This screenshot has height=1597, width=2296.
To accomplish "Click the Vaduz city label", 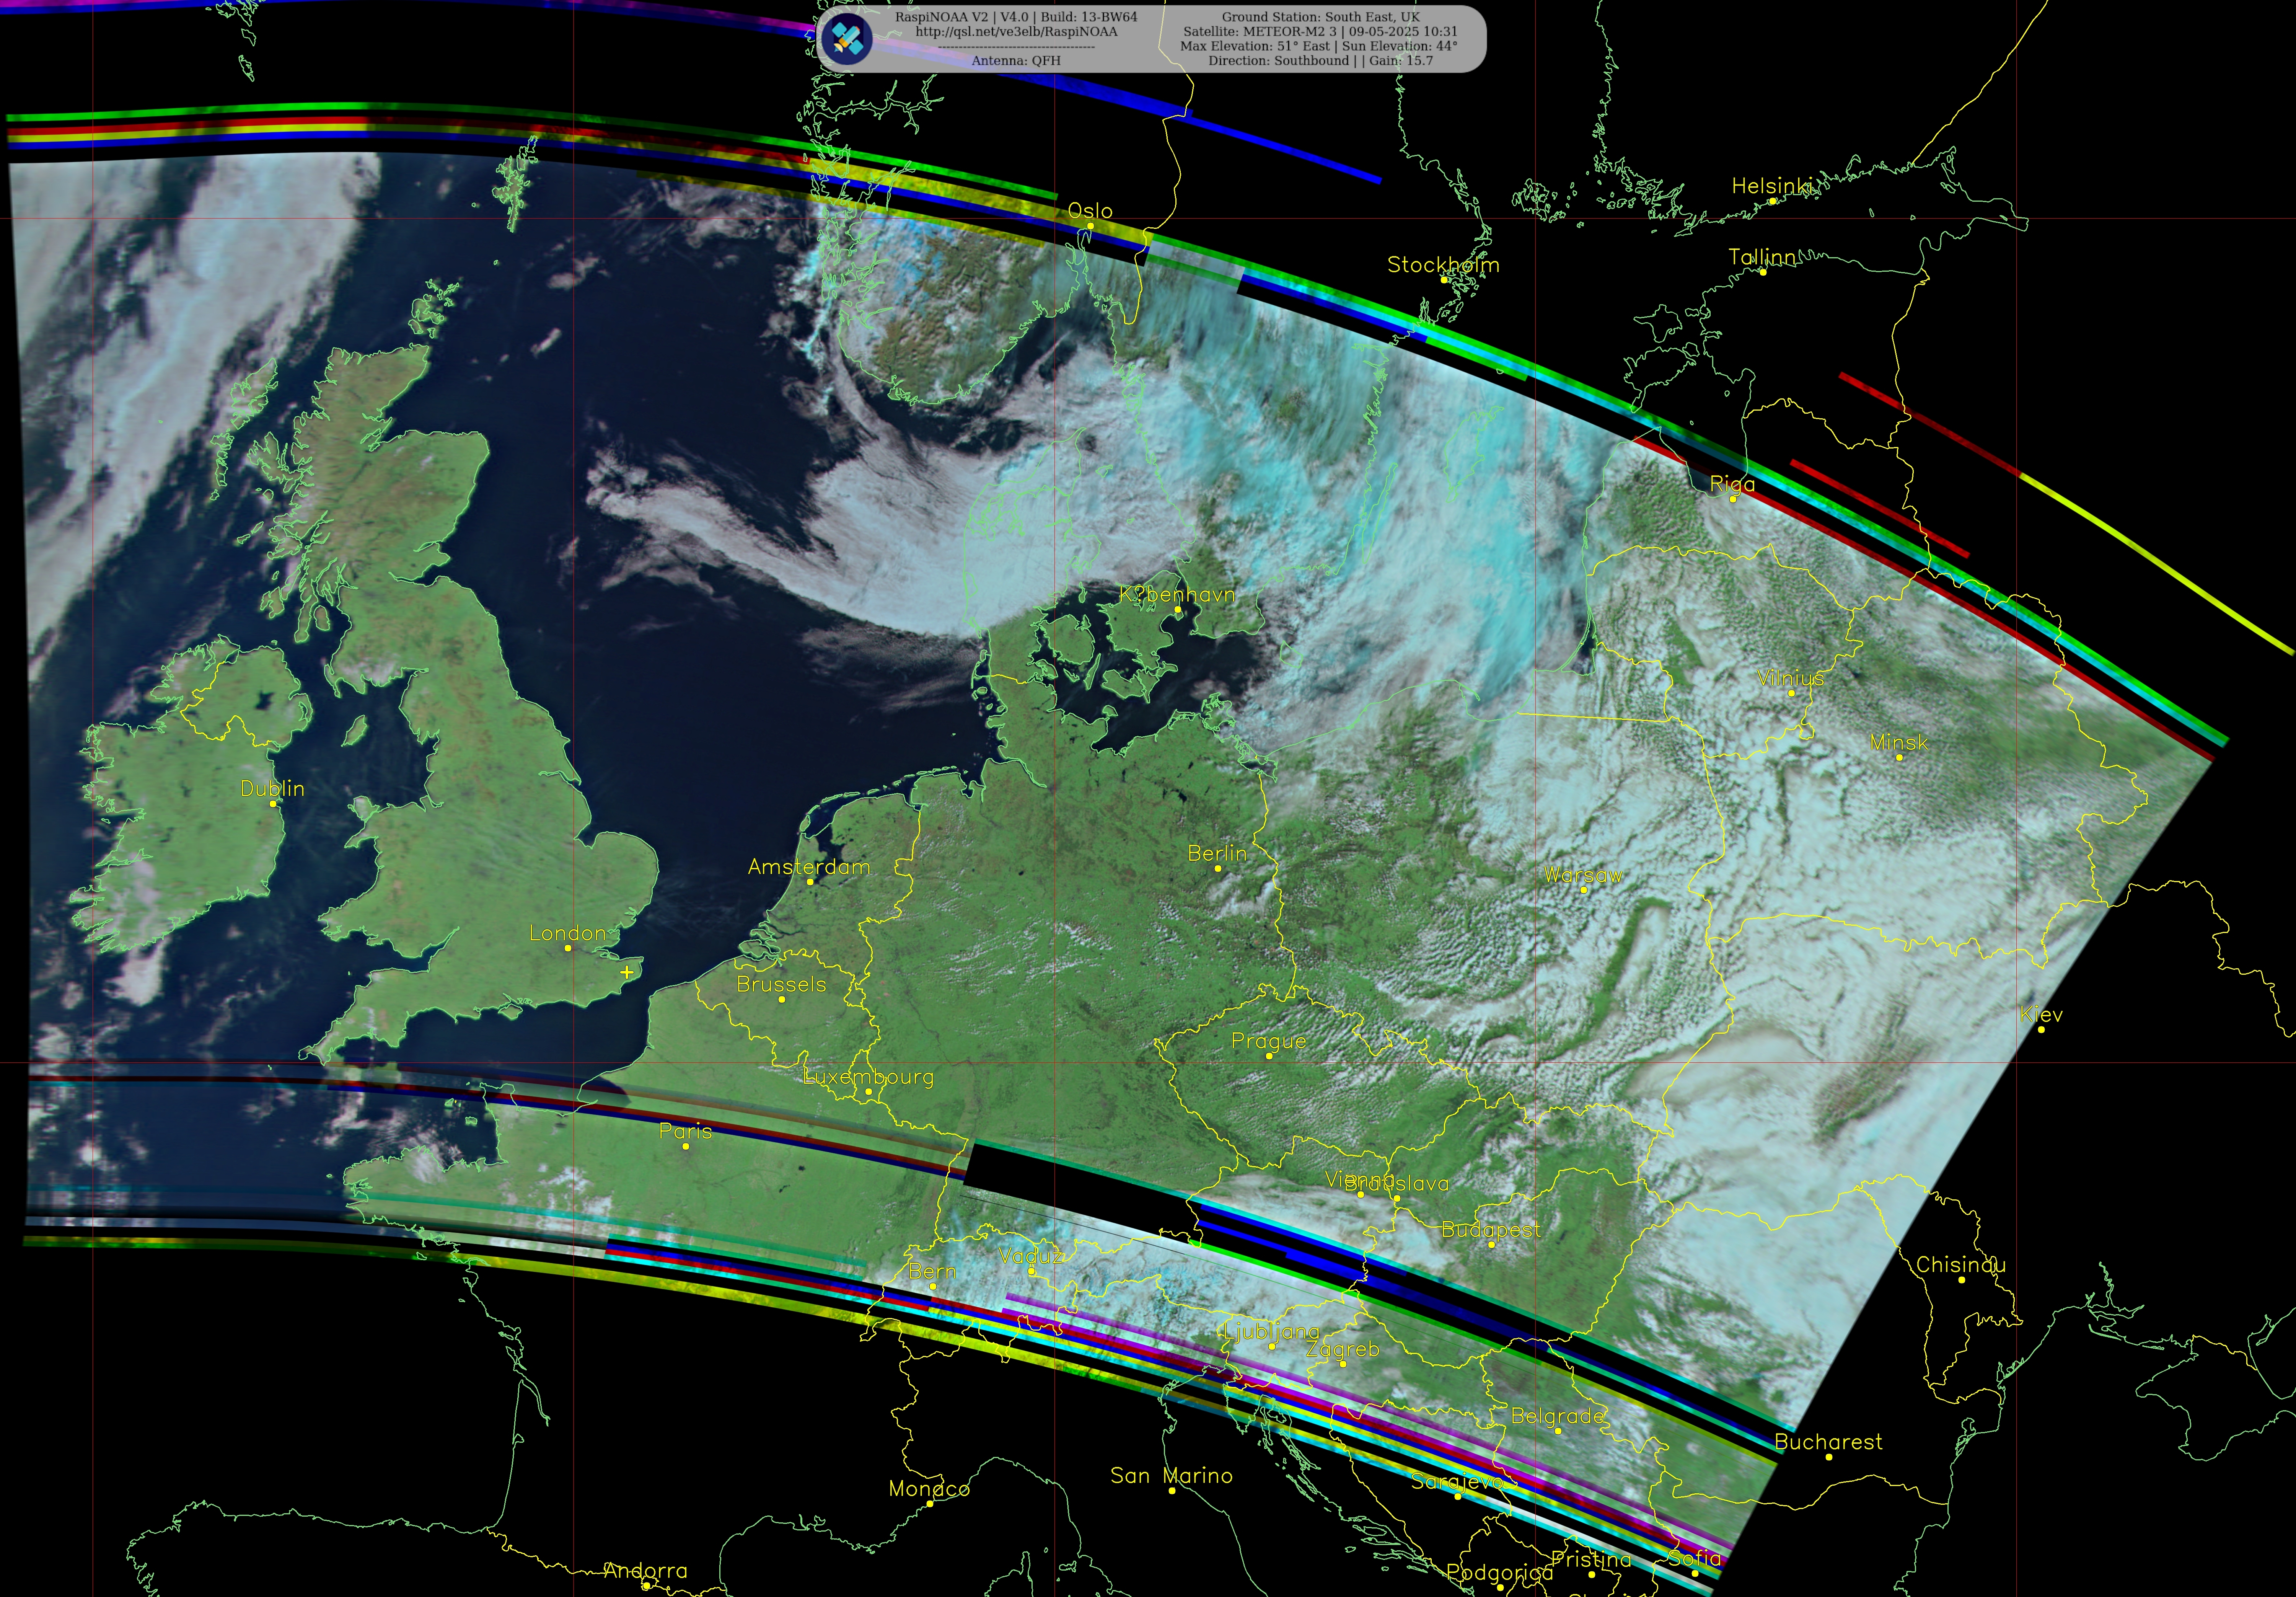I will click(x=1031, y=1256).
